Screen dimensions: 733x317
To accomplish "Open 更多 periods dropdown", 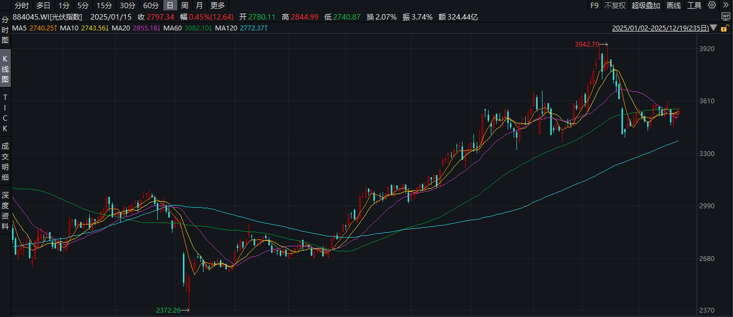I will (x=217, y=5).
